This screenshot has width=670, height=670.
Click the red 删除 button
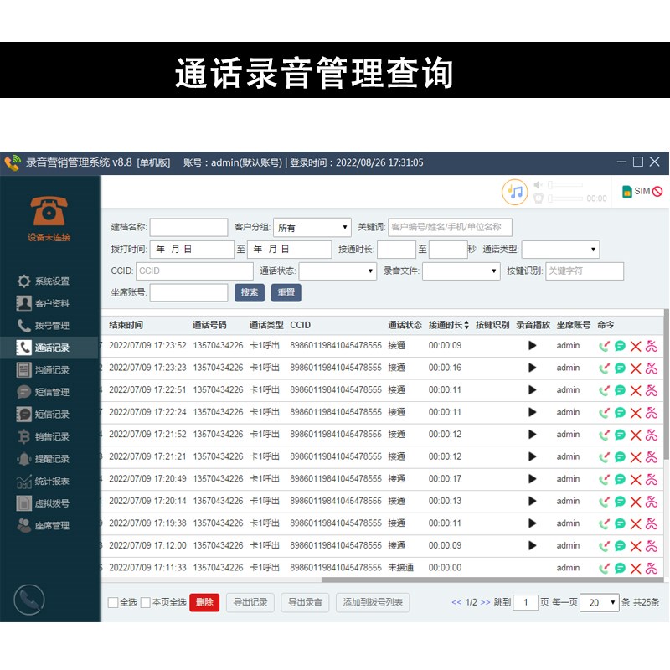point(204,602)
